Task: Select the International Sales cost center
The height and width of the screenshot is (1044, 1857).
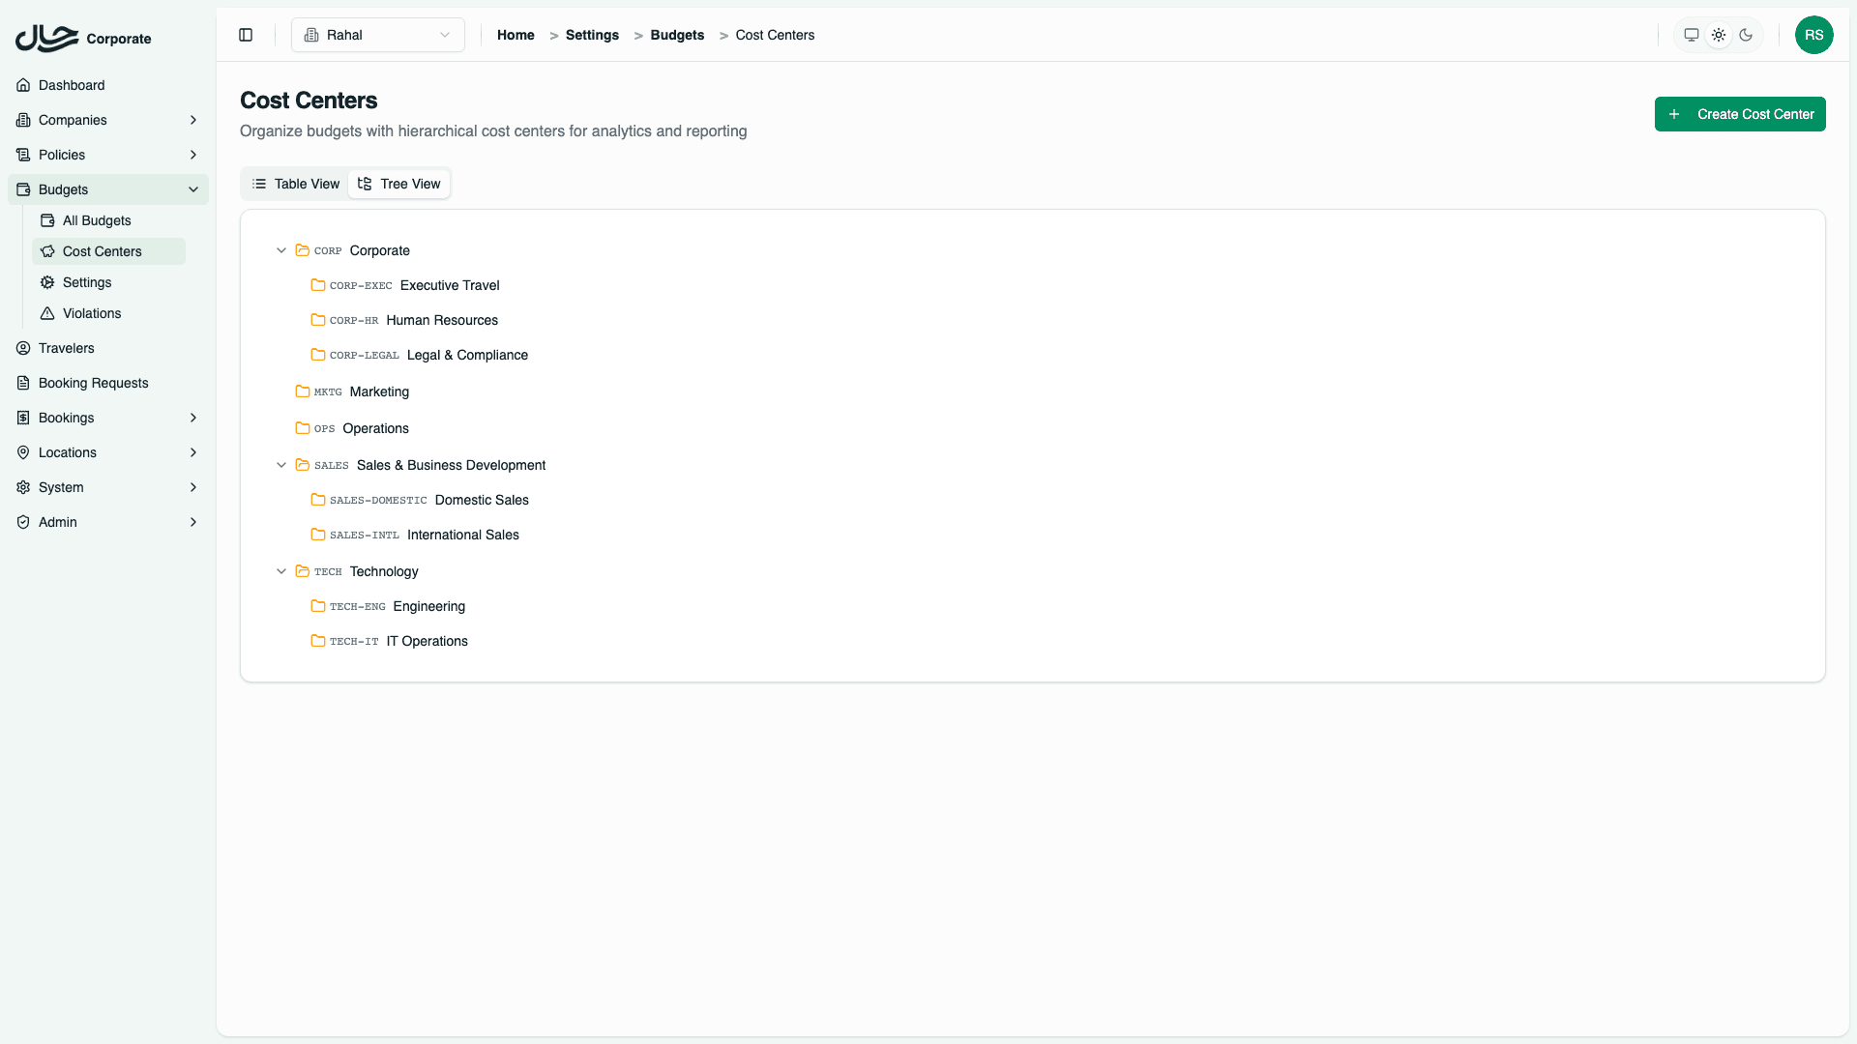Action: (462, 535)
